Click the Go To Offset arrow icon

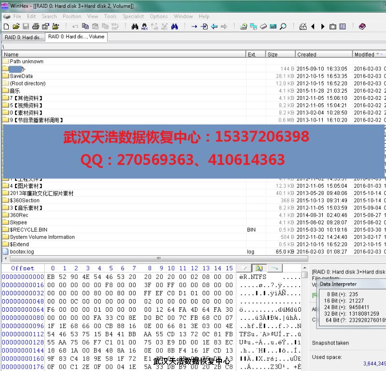click(194, 27)
